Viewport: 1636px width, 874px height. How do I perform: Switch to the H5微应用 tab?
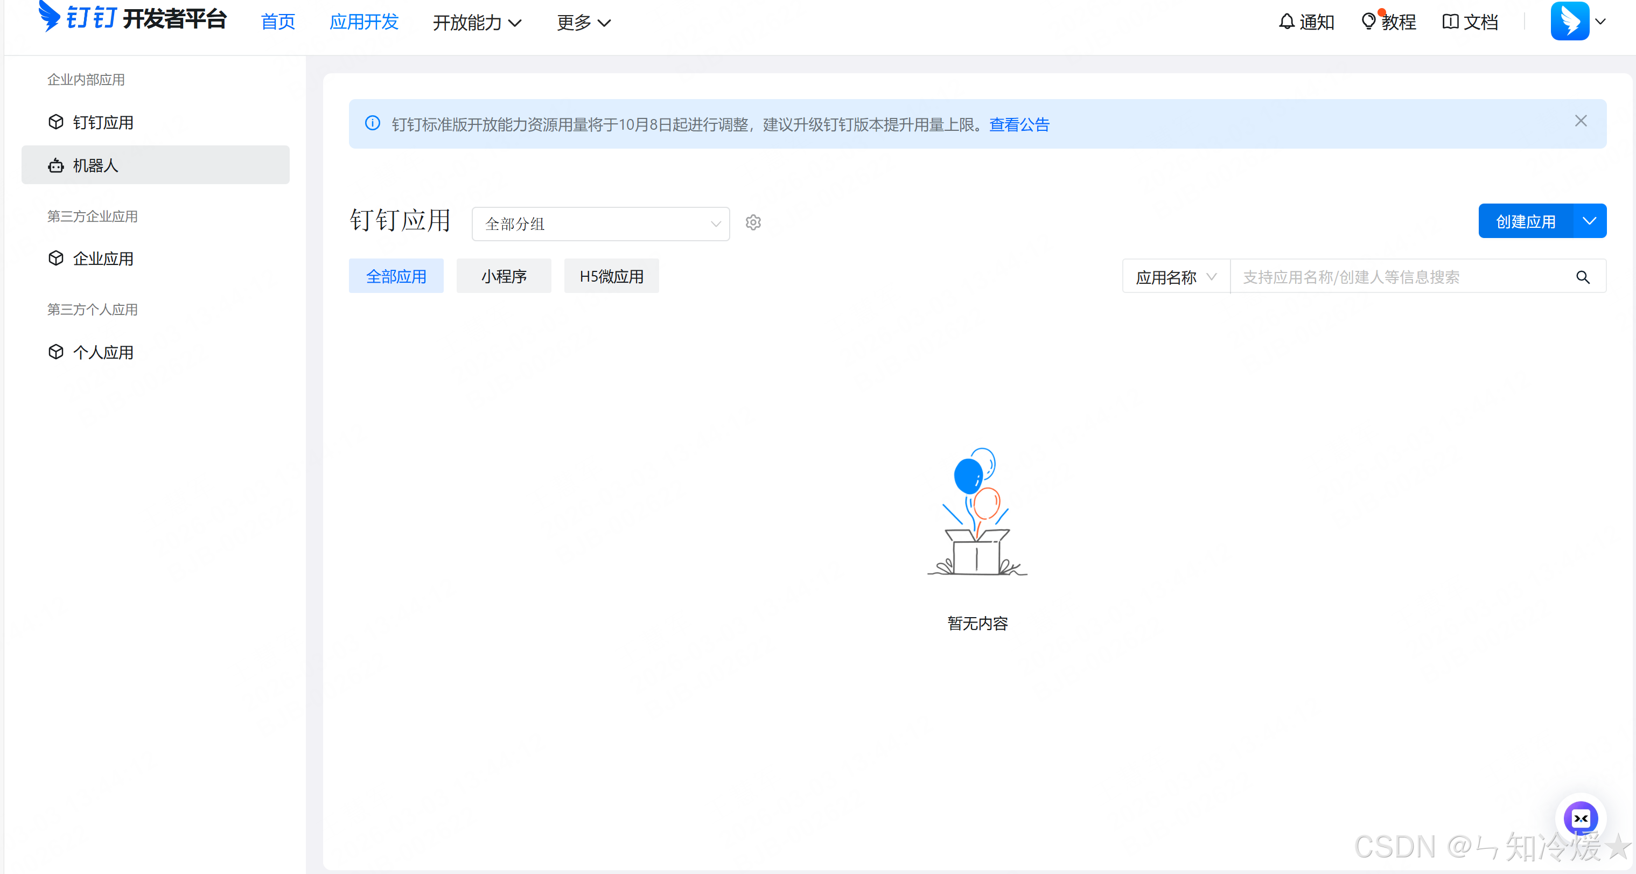[611, 276]
